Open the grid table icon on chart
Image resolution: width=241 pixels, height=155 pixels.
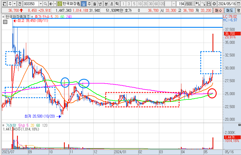tap(5, 22)
